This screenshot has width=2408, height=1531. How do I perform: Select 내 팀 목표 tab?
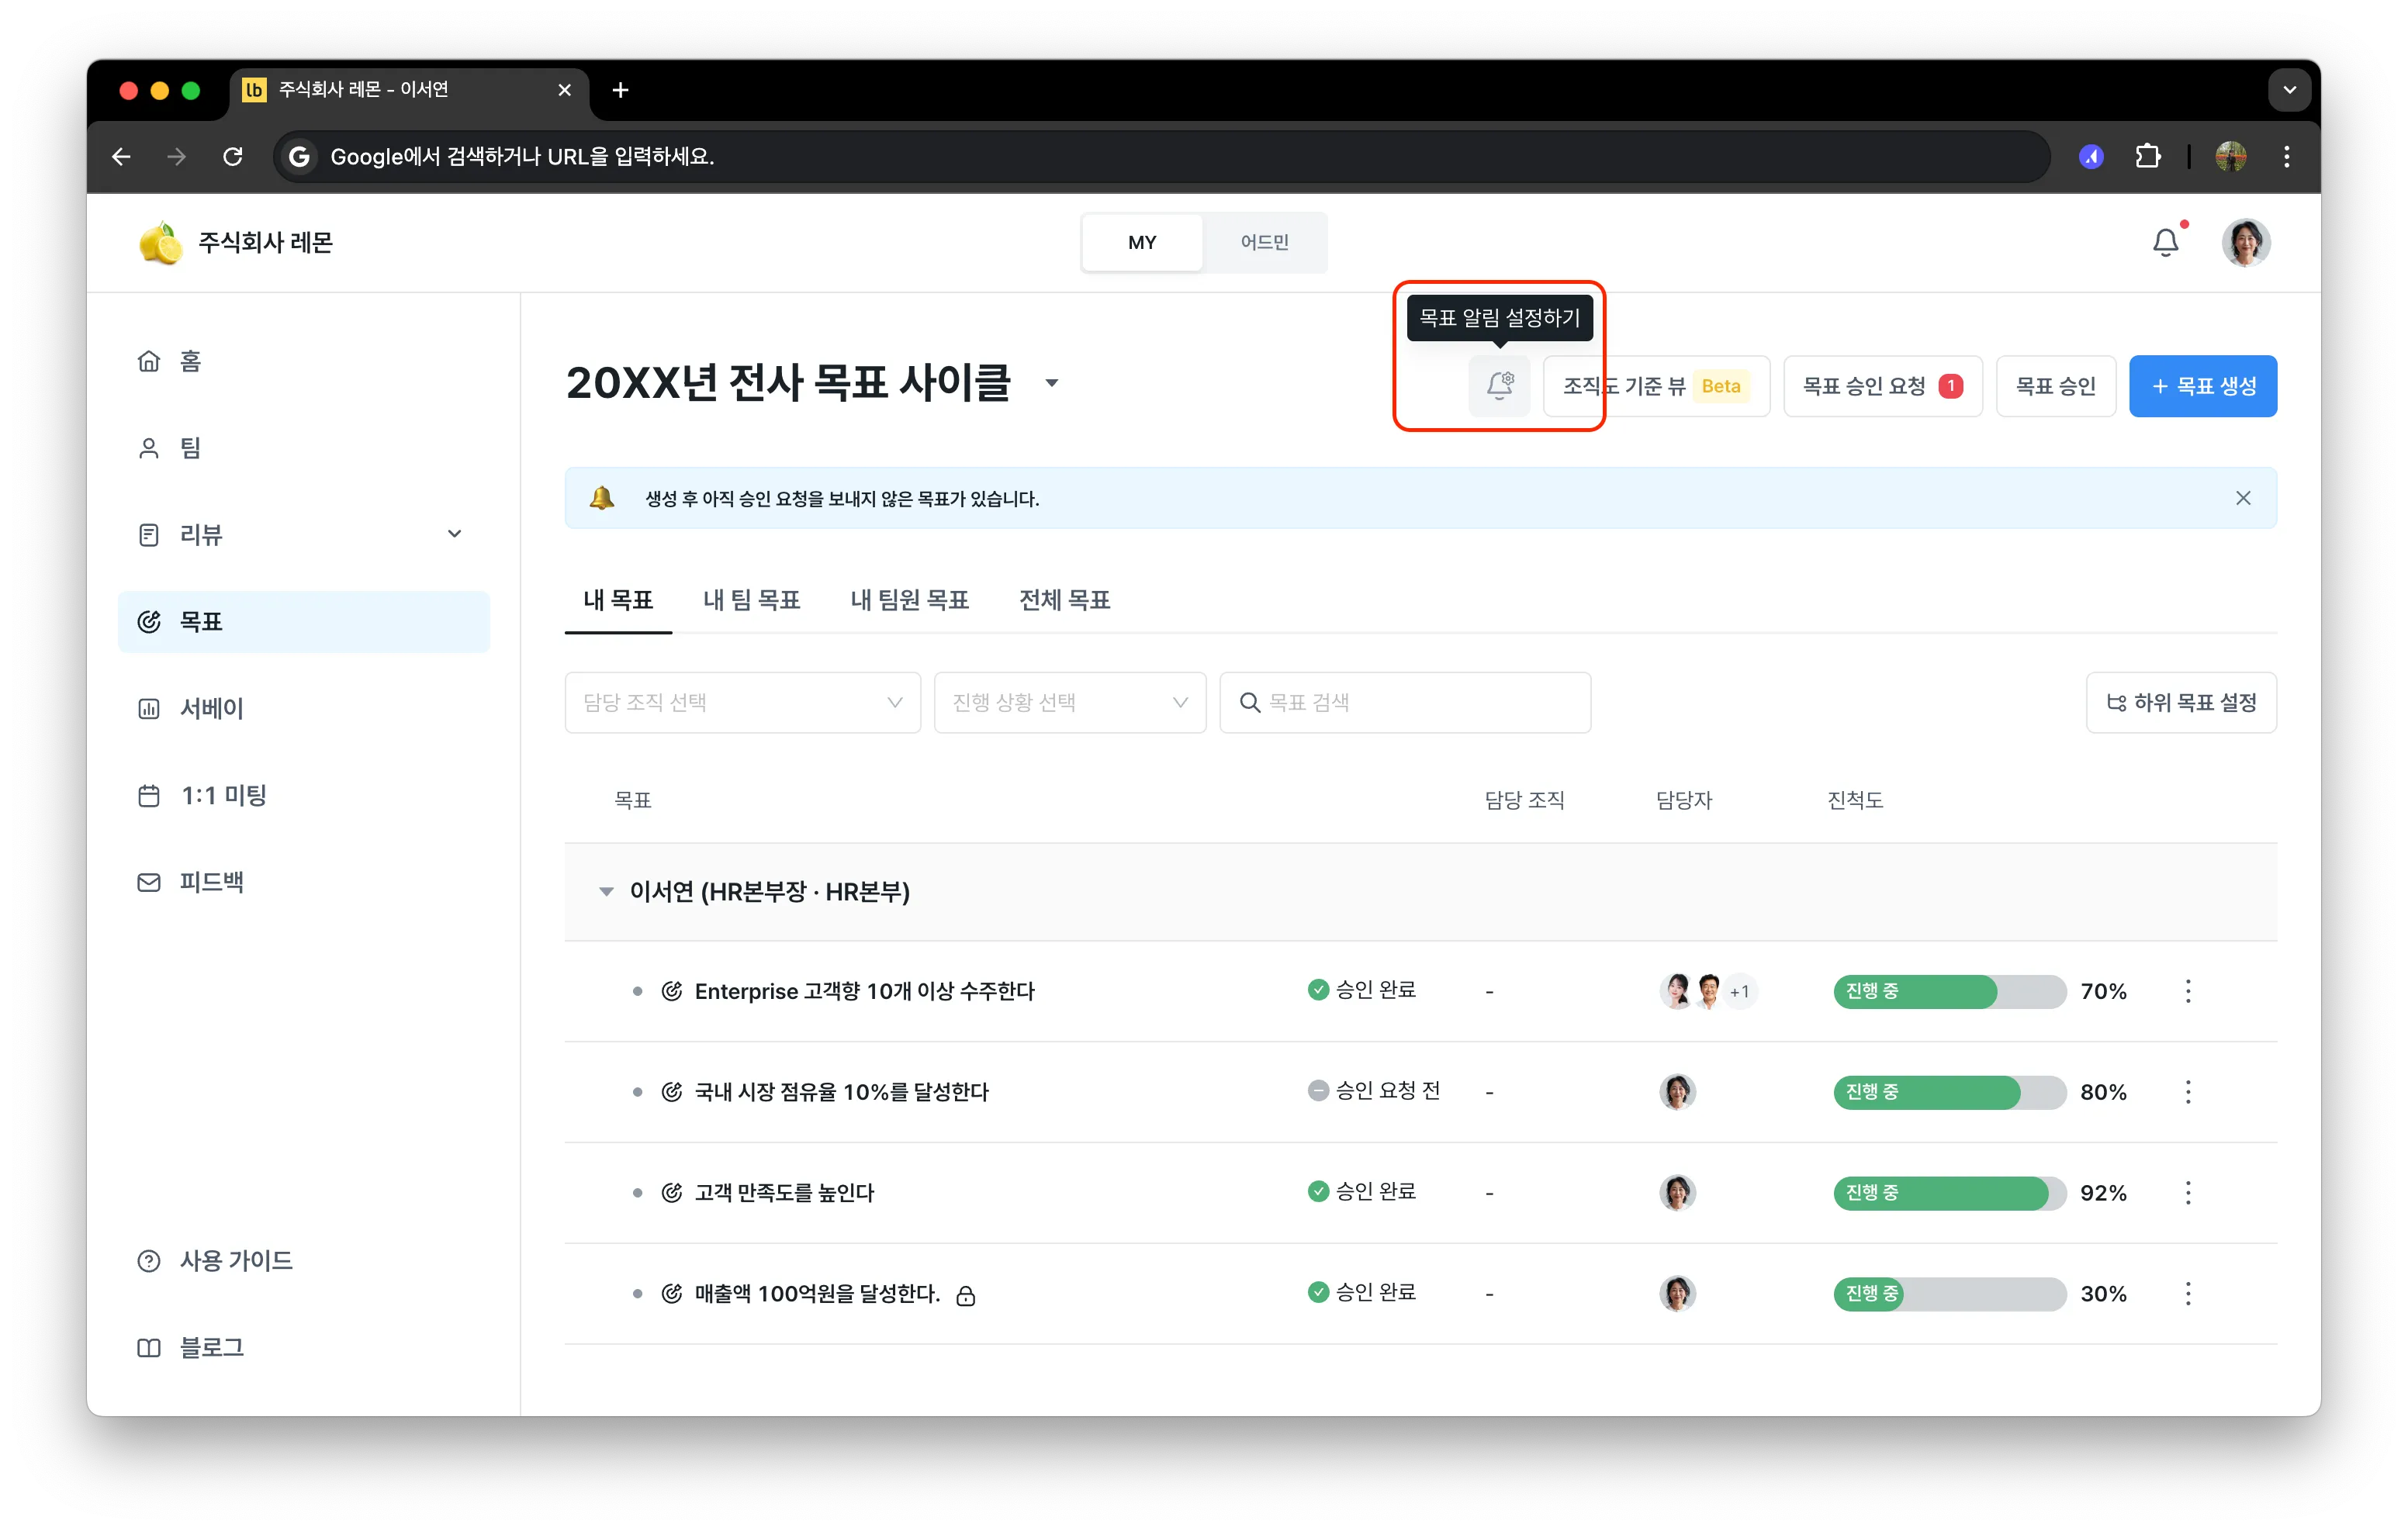pos(751,599)
